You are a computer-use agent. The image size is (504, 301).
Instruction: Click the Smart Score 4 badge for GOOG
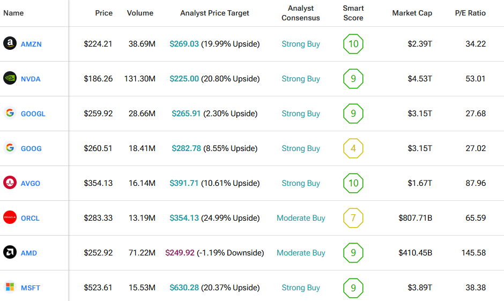coord(353,148)
